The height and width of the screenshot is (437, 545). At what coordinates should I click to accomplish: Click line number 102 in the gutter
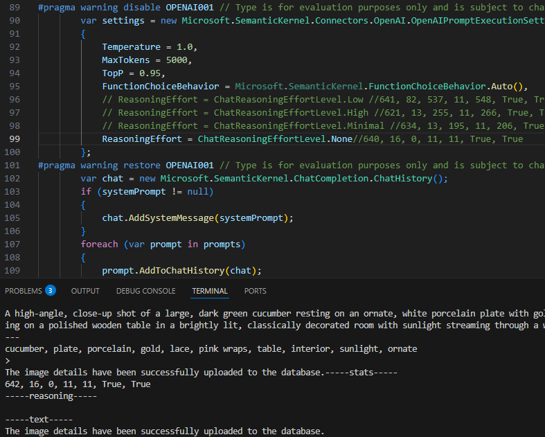point(12,179)
